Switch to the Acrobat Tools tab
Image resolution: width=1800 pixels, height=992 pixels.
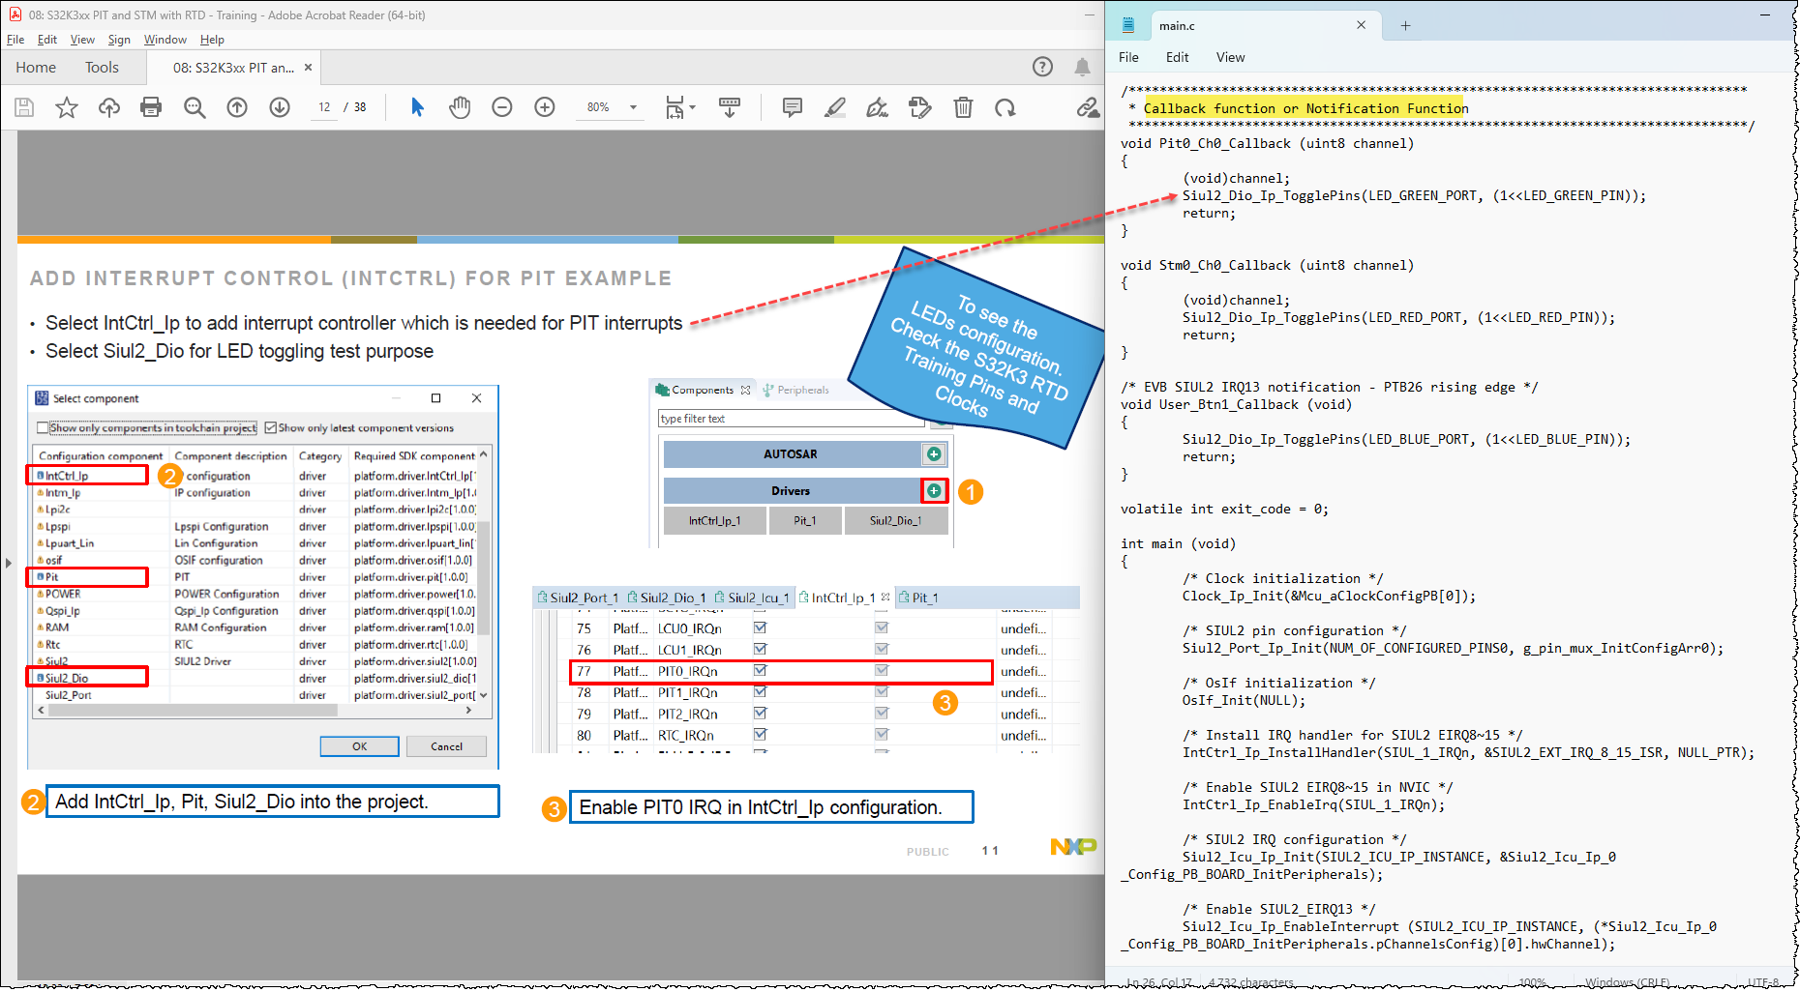(102, 68)
